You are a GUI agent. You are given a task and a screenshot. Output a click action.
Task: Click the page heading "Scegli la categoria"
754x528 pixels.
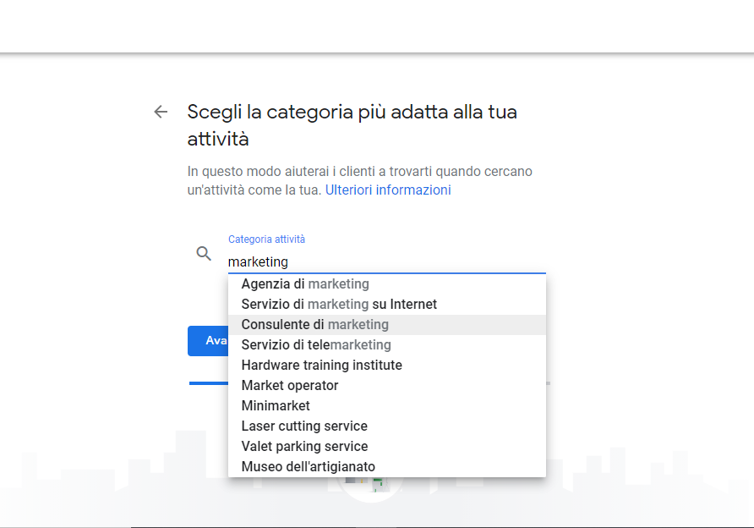point(352,125)
